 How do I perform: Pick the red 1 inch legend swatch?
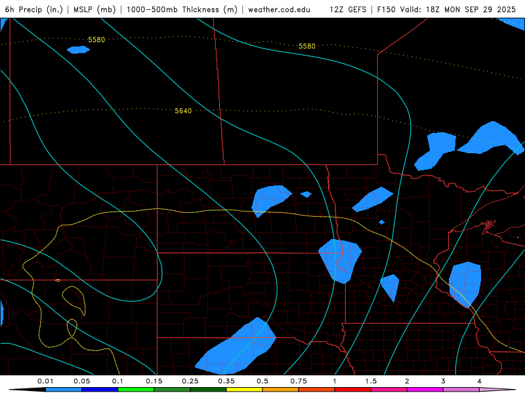(353, 390)
